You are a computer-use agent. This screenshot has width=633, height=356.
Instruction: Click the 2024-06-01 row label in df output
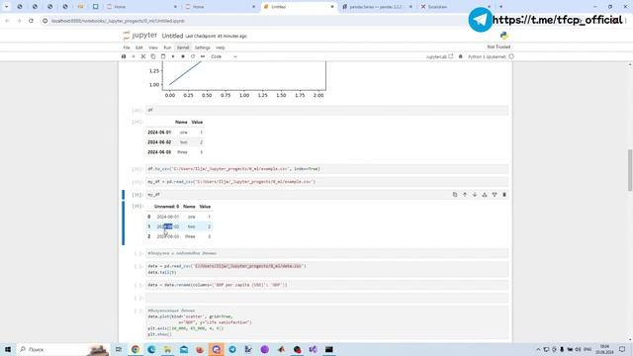(x=159, y=133)
